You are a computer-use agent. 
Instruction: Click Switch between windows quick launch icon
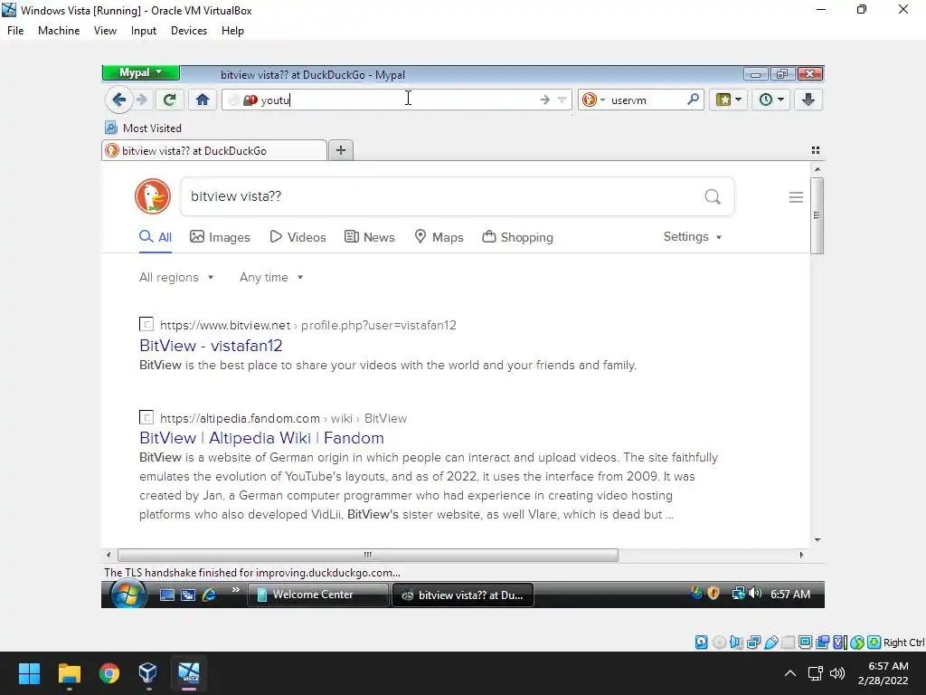[188, 595]
